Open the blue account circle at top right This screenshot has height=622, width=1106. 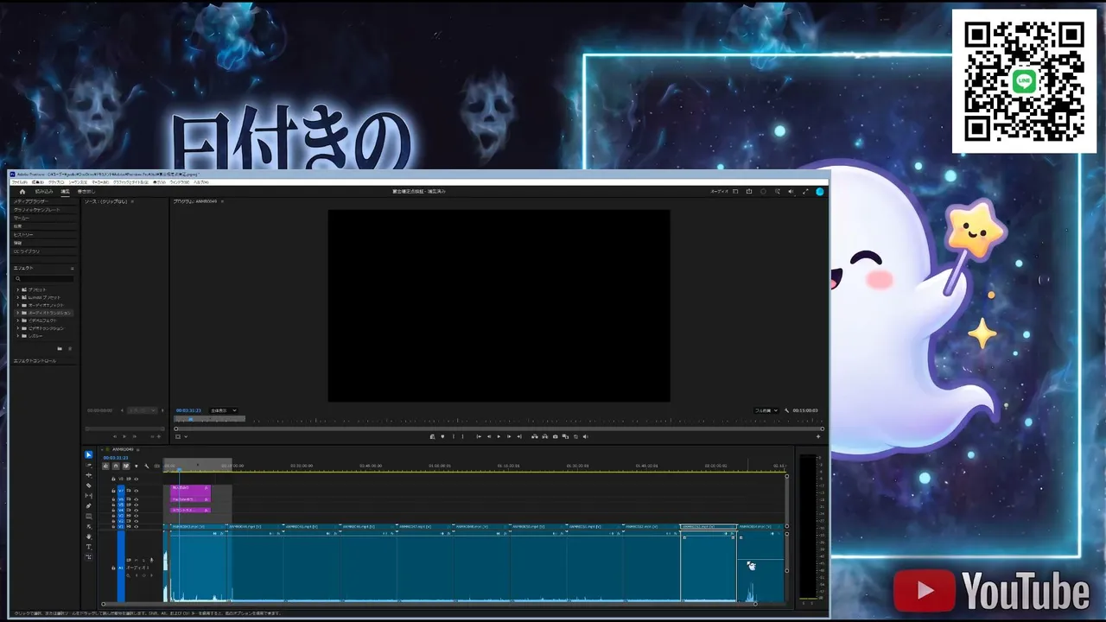point(820,191)
